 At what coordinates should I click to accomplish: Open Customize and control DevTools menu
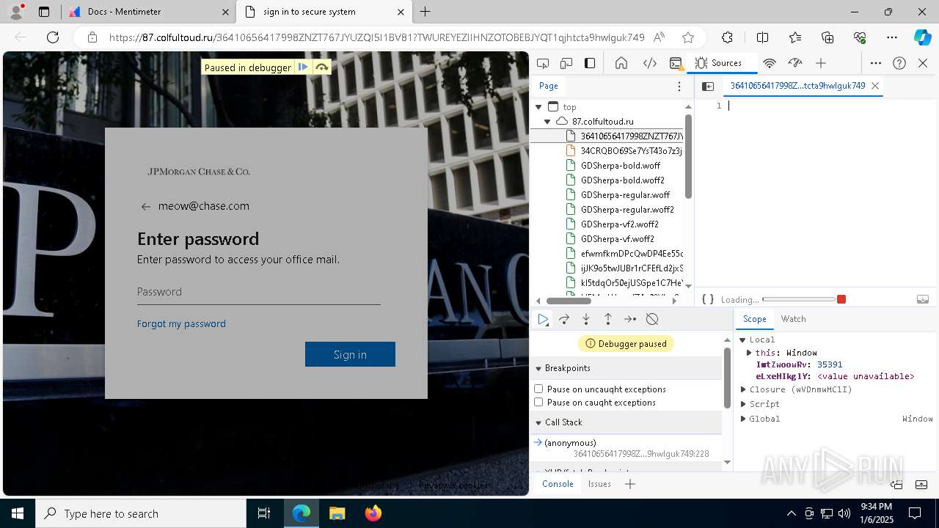(876, 63)
